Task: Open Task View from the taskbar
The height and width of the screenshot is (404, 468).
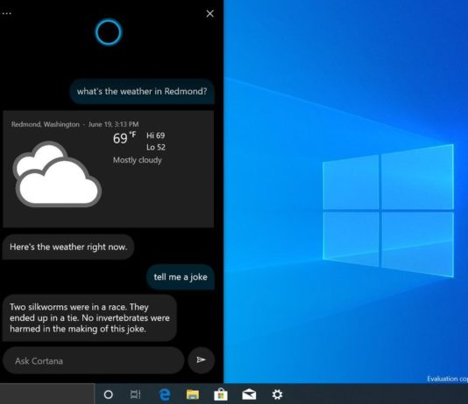Action: (135, 394)
